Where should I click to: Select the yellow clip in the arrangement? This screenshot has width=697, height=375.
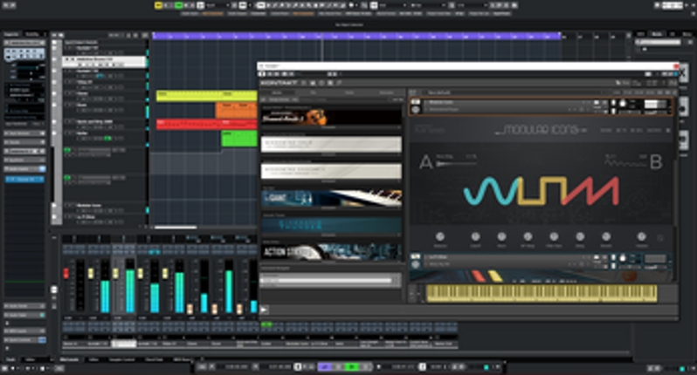207,95
